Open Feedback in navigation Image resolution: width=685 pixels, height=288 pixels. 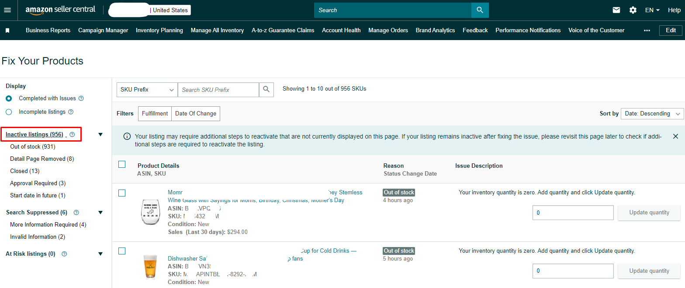pos(475,30)
